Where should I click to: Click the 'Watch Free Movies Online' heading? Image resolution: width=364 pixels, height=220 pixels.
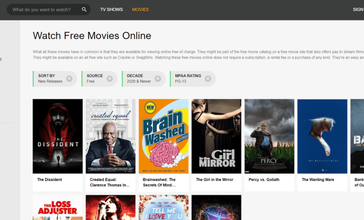(92, 36)
